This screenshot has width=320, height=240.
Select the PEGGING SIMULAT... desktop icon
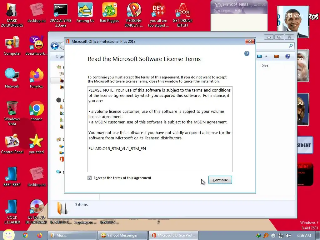[x=134, y=15]
